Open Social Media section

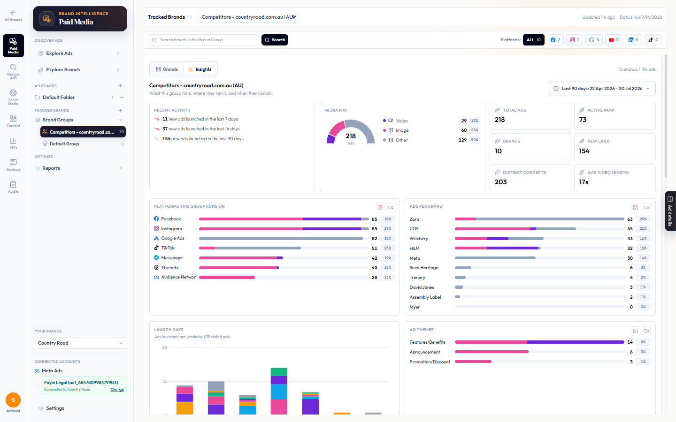coord(13,97)
